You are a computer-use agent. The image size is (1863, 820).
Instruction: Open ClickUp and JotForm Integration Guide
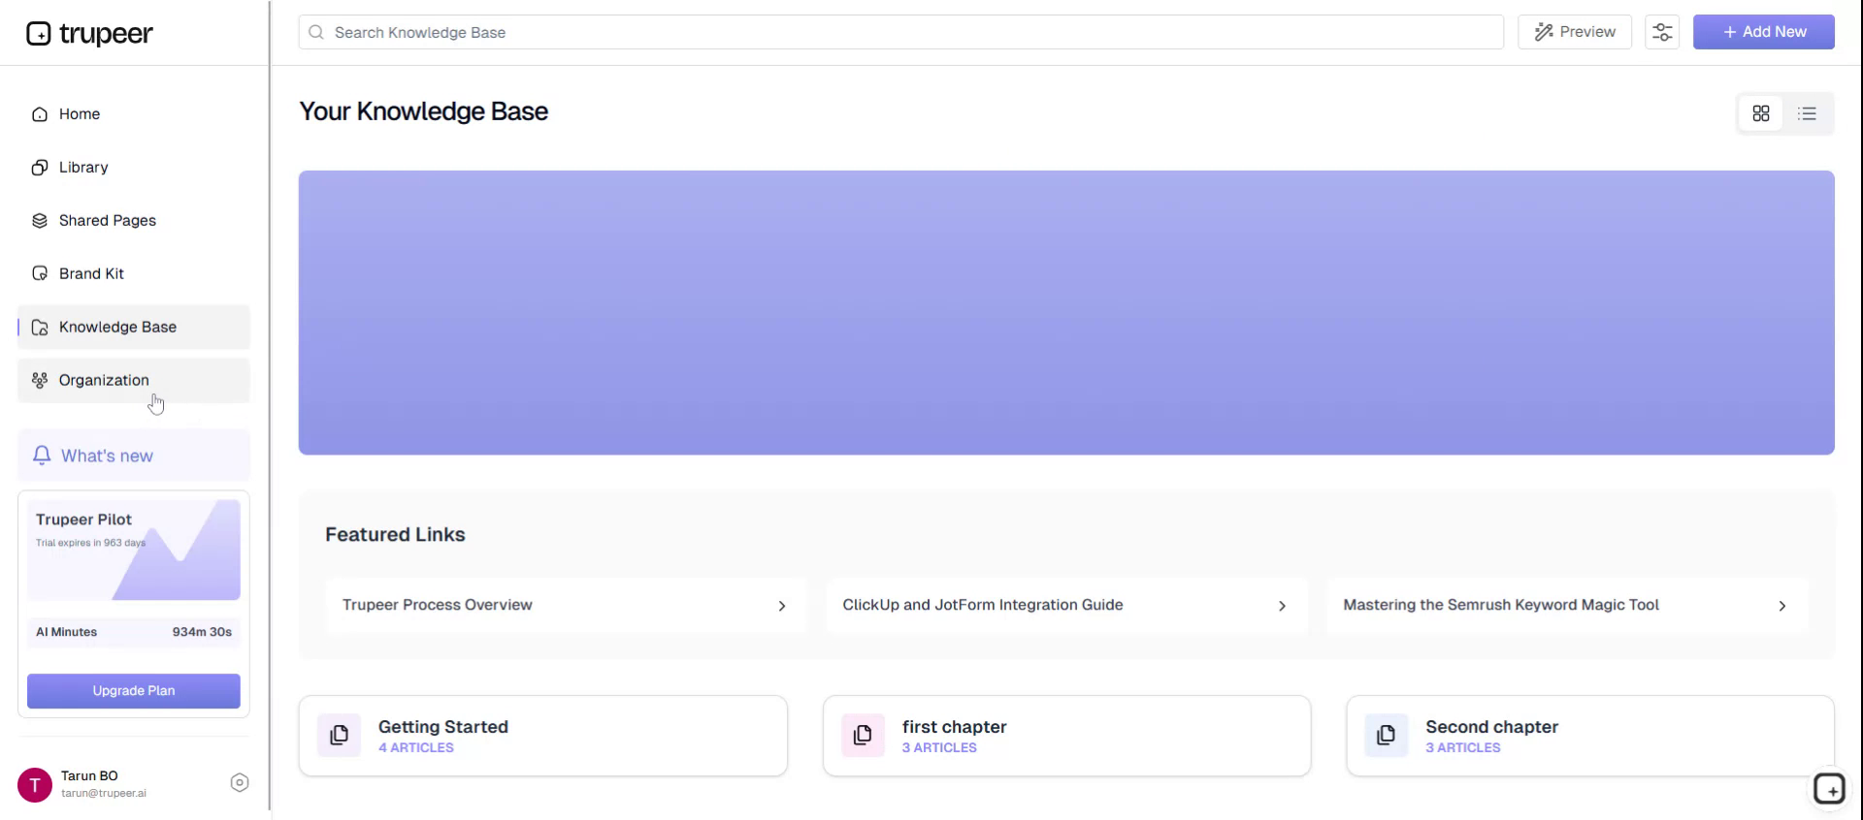pyautogui.click(x=1067, y=606)
